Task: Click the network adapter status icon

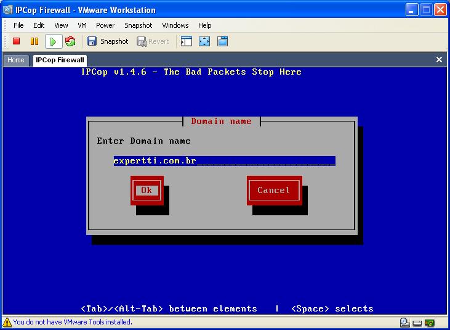Action: [x=429, y=323]
